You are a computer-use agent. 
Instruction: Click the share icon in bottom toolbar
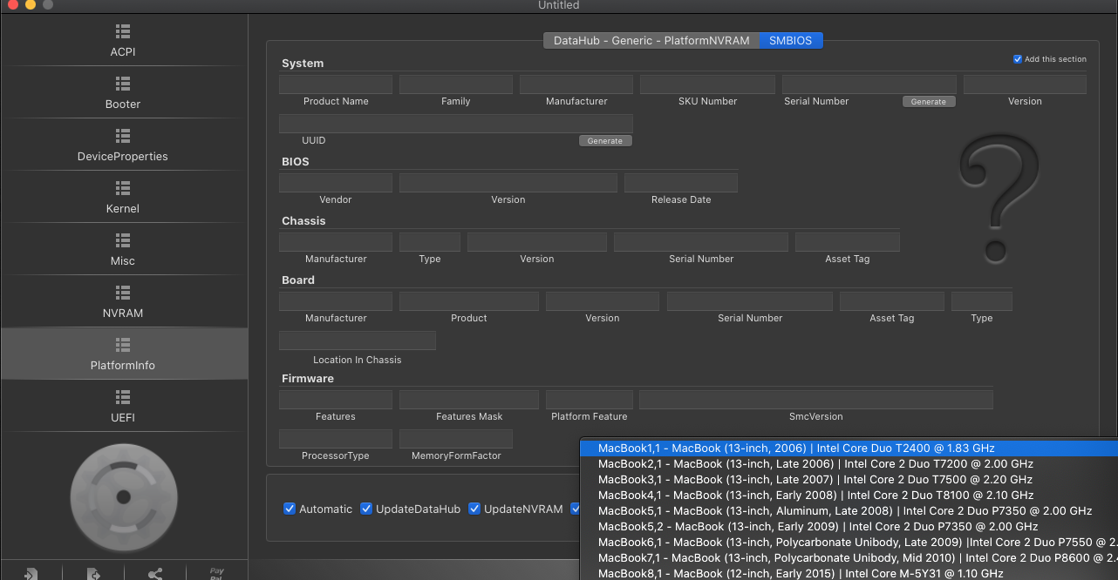tap(155, 573)
